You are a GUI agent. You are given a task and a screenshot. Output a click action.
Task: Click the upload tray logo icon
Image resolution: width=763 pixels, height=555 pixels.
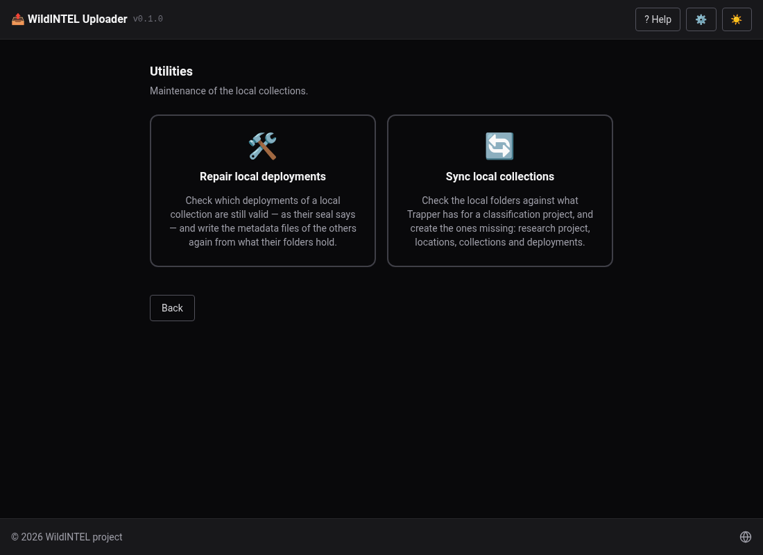tap(18, 19)
